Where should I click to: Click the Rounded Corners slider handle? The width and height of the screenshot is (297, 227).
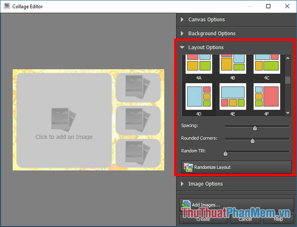[x=252, y=141]
